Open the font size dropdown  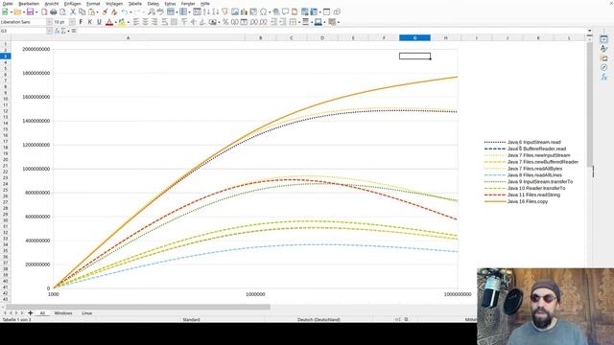pyautogui.click(x=72, y=22)
